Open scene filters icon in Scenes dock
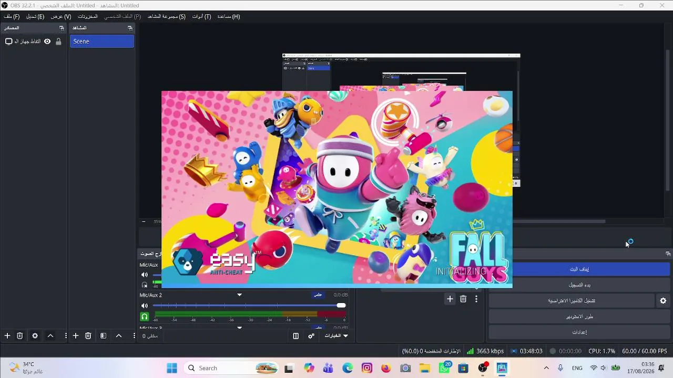This screenshot has height=378, width=673. (x=104, y=336)
